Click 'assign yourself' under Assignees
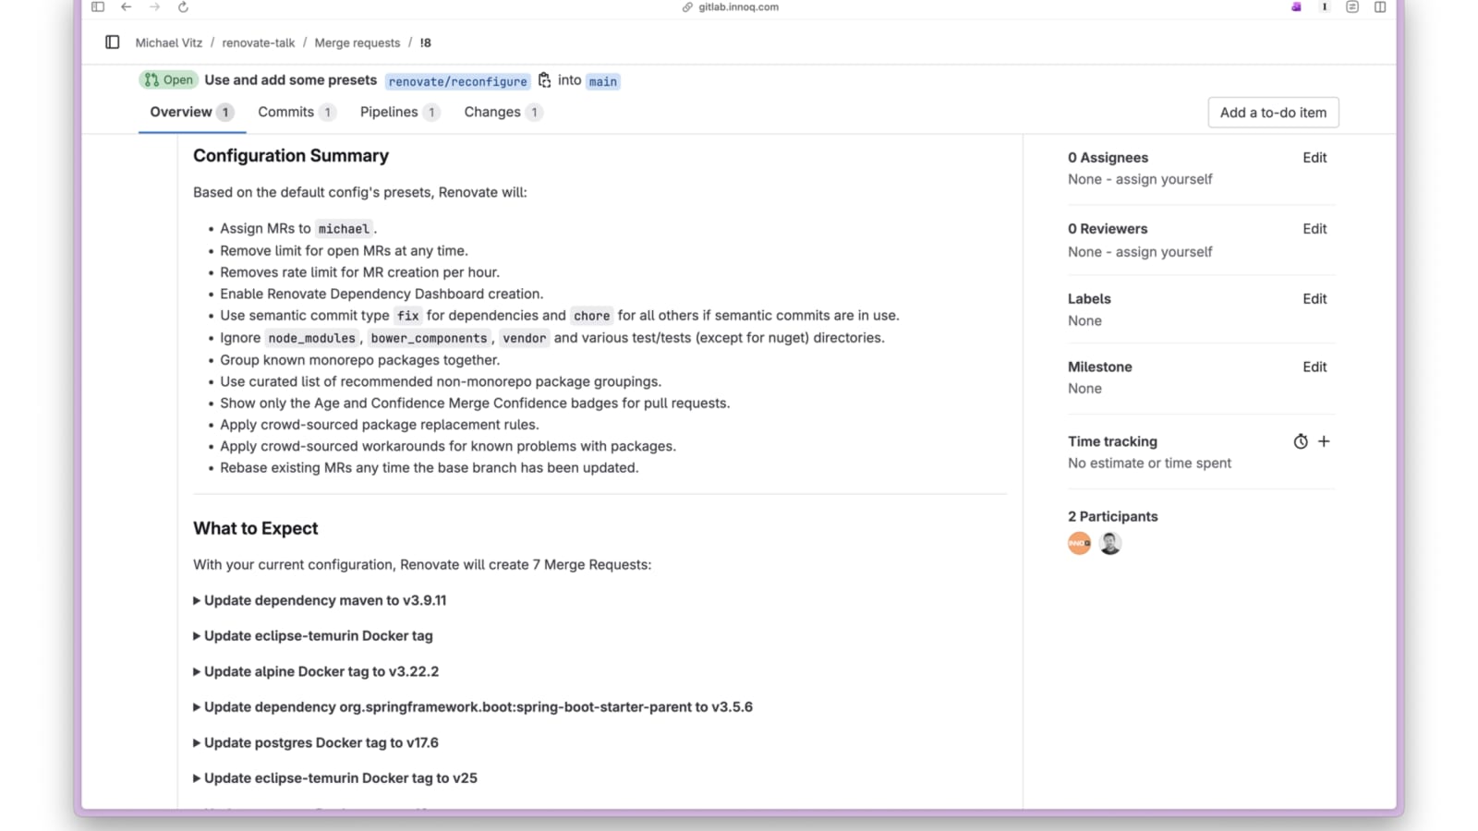The image size is (1478, 831). click(1164, 179)
